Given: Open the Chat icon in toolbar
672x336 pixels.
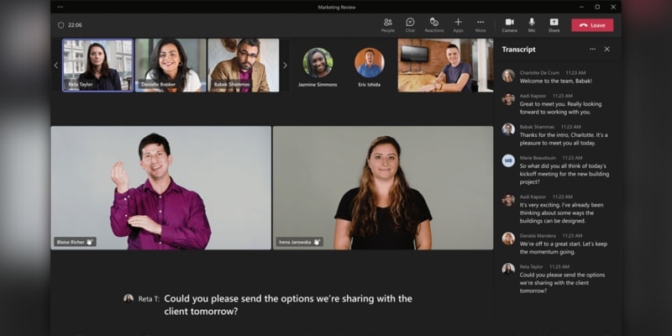Looking at the screenshot, I should point(410,25).
